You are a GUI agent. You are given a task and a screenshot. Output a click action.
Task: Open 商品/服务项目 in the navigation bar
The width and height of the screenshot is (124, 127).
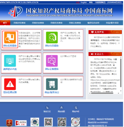pos(112,23)
